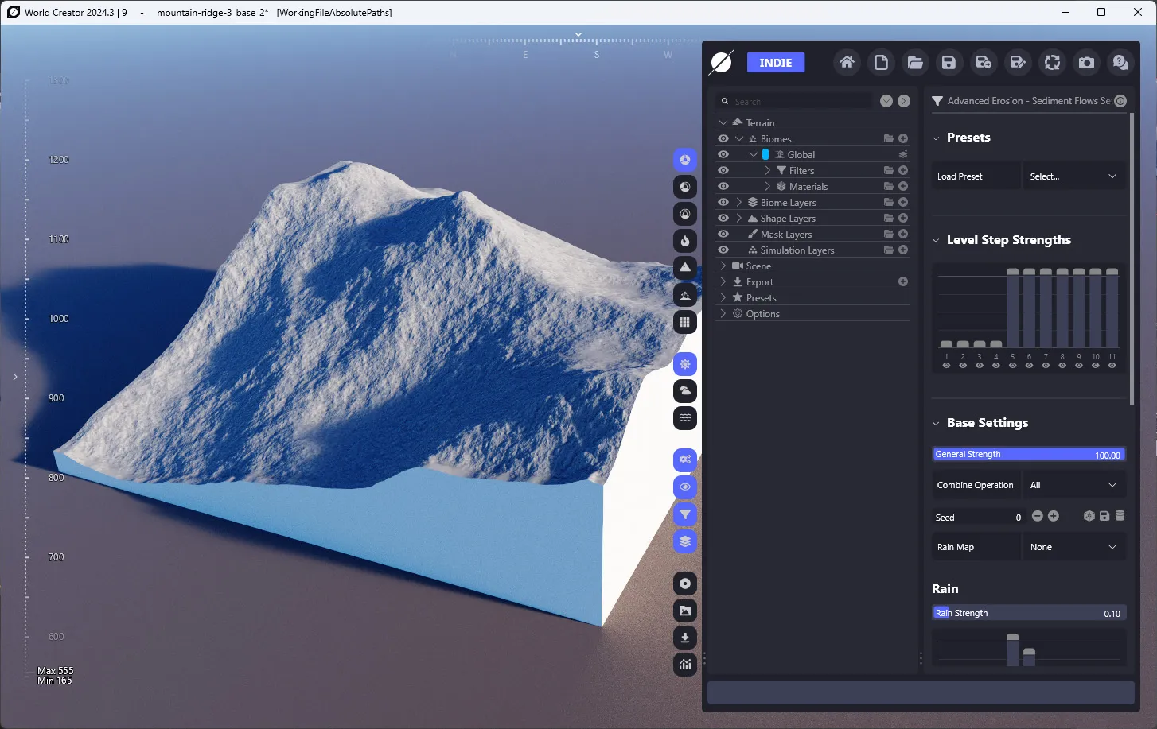This screenshot has width=1157, height=729.
Task: Hide the Materials row using its eye icon
Action: 723,186
